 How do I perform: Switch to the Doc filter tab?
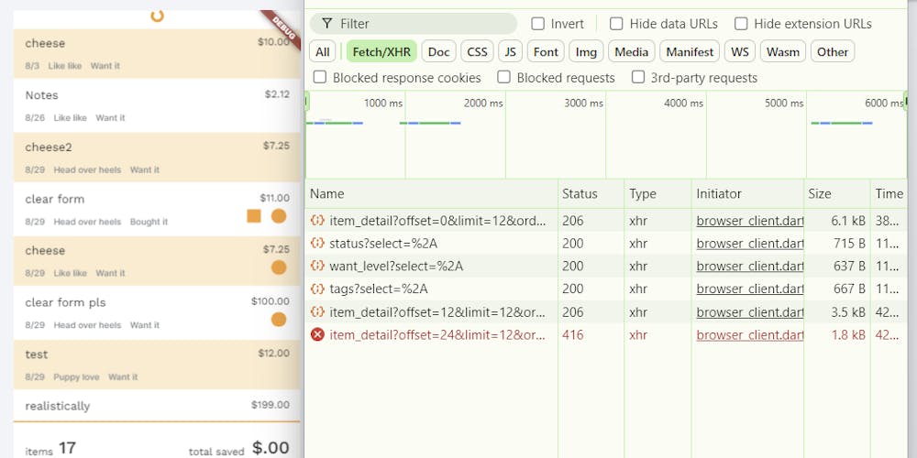pyautogui.click(x=439, y=52)
